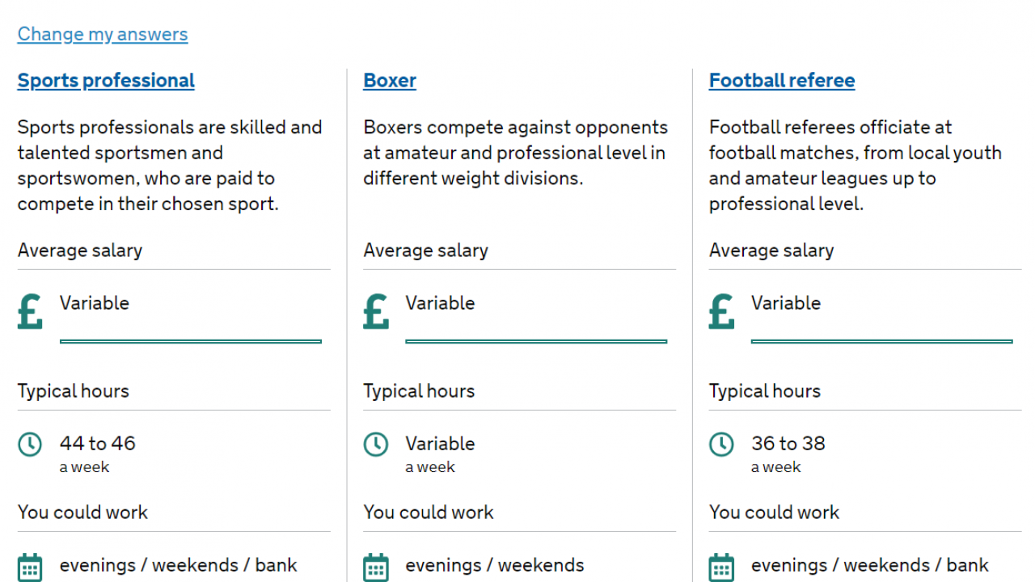Click the '44 to 46' hours text
Image resolution: width=1035 pixels, height=582 pixels.
click(x=97, y=444)
